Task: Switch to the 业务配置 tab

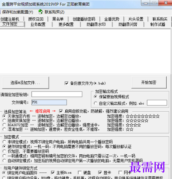Action: (38, 24)
